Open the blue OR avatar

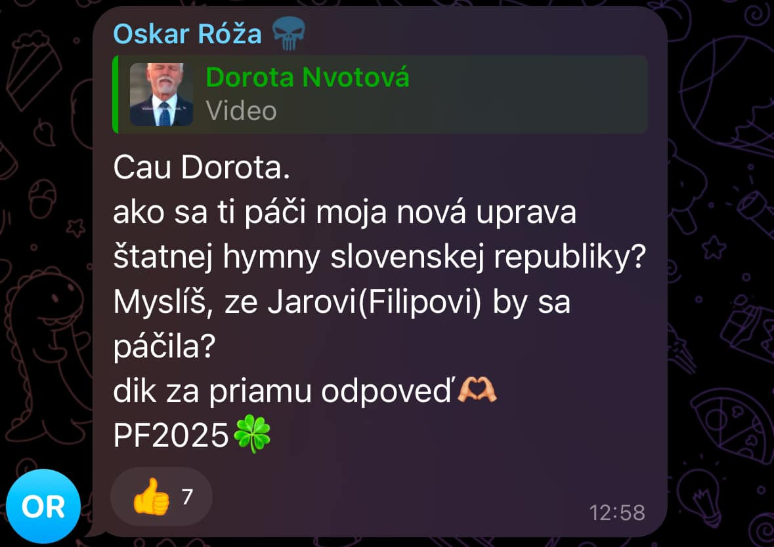click(x=43, y=506)
